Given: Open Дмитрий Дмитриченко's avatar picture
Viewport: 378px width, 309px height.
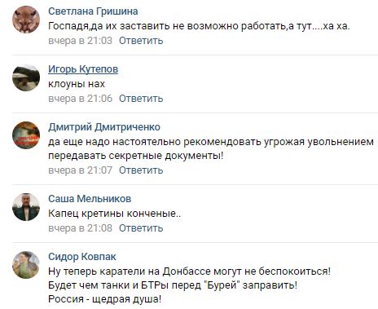Looking at the screenshot, I should 26,135.
